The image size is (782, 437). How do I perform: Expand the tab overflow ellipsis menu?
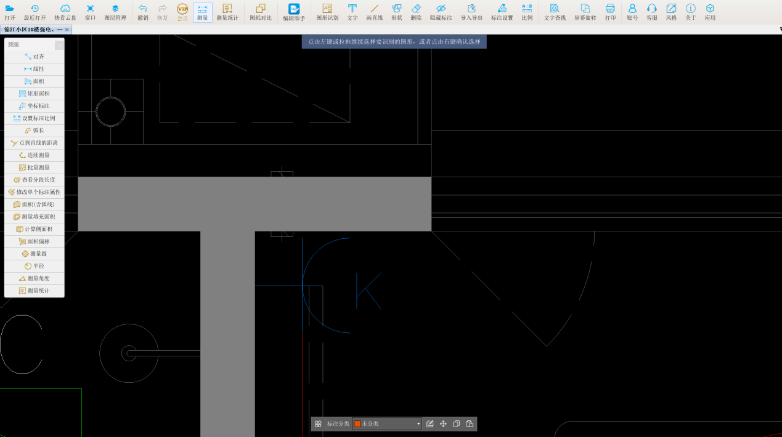60,30
